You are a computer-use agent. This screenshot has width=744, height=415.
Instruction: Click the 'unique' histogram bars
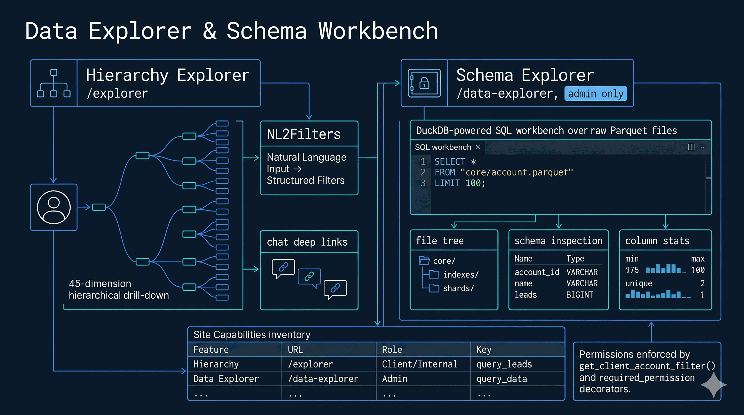pos(658,294)
